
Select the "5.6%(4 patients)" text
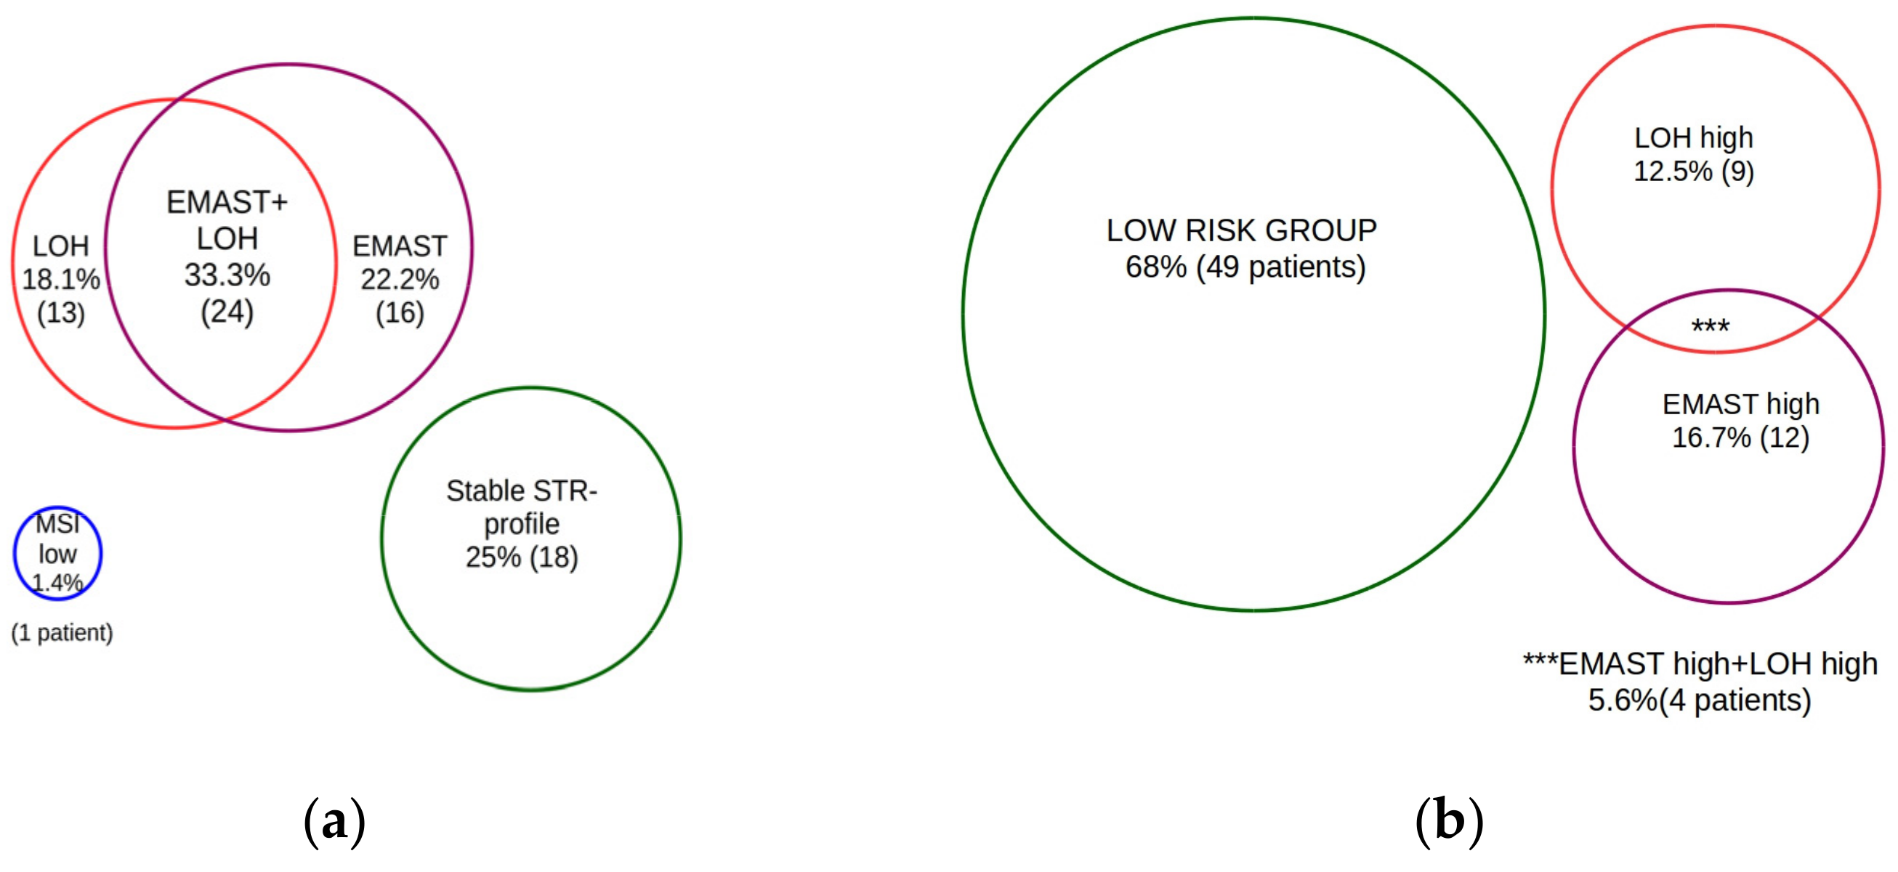click(1699, 701)
